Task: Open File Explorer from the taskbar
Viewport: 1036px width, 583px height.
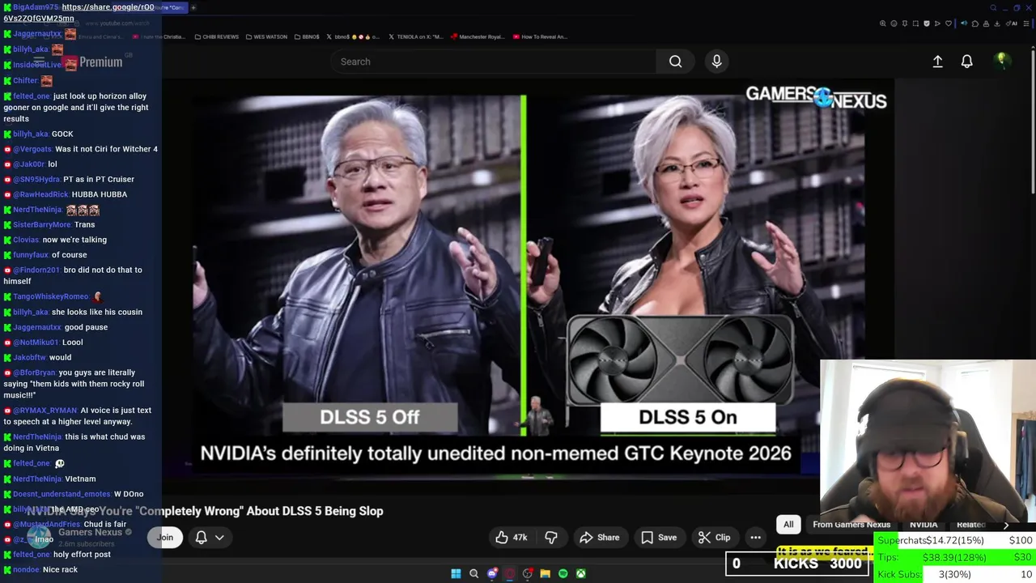Action: [545, 574]
